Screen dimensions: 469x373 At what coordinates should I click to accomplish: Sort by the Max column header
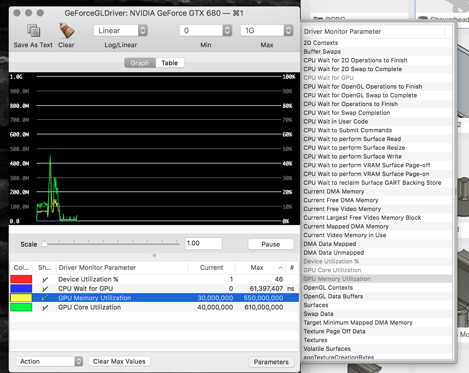(260, 268)
